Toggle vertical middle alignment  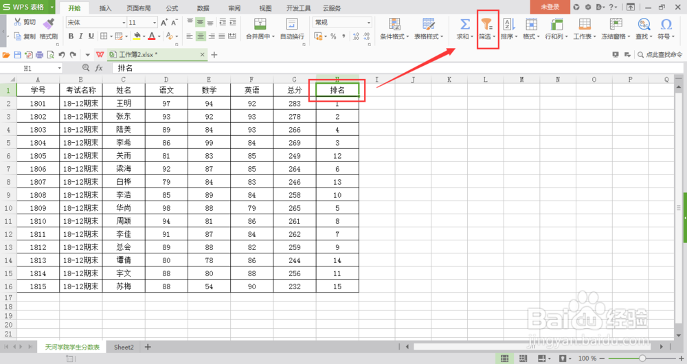[200, 23]
